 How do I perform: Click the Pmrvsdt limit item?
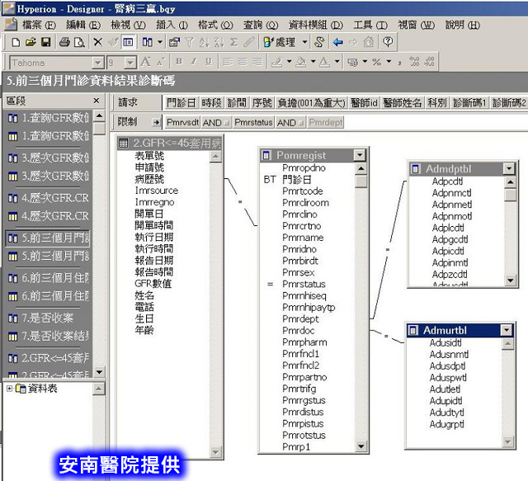pyautogui.click(x=182, y=122)
